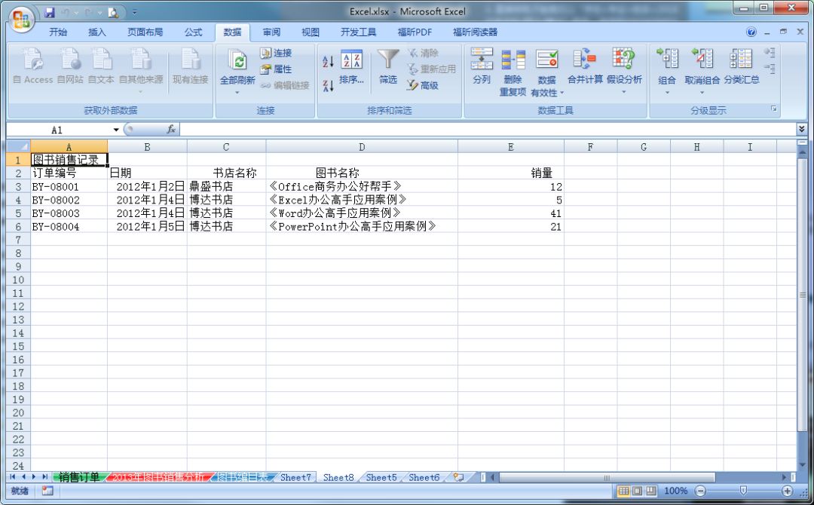This screenshot has height=505, width=814.
Task: Open the 排序 sort dialog
Action: (x=352, y=67)
